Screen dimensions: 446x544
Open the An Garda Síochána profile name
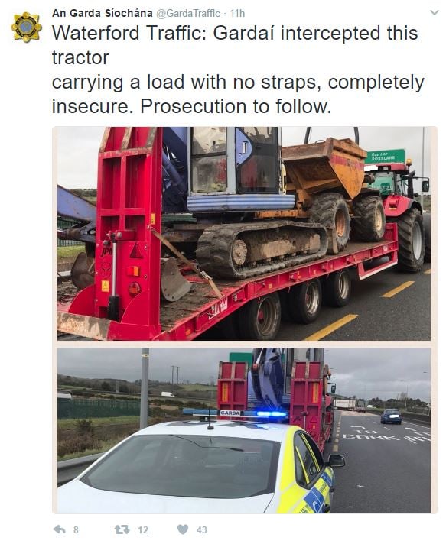pyautogui.click(x=102, y=13)
